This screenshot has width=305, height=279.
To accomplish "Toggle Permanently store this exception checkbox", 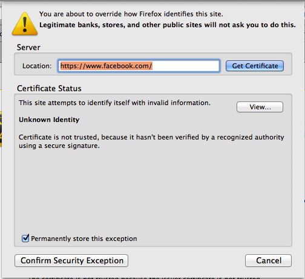I will click(25, 238).
